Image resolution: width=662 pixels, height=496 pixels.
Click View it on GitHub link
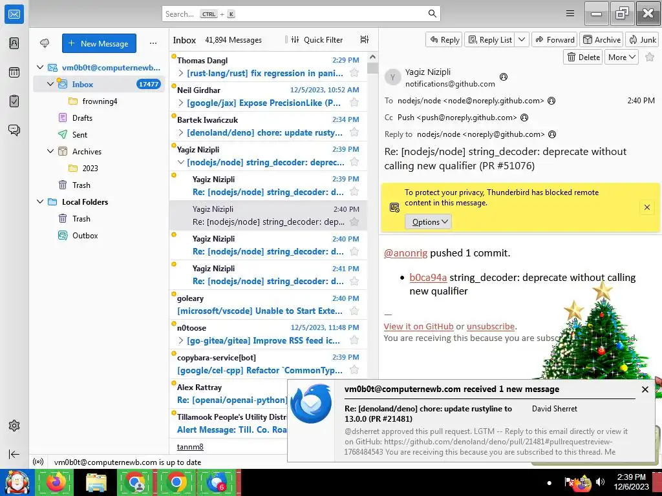pyautogui.click(x=418, y=326)
